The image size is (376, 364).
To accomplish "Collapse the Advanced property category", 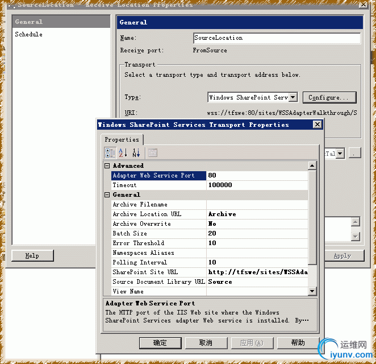I will (107, 166).
